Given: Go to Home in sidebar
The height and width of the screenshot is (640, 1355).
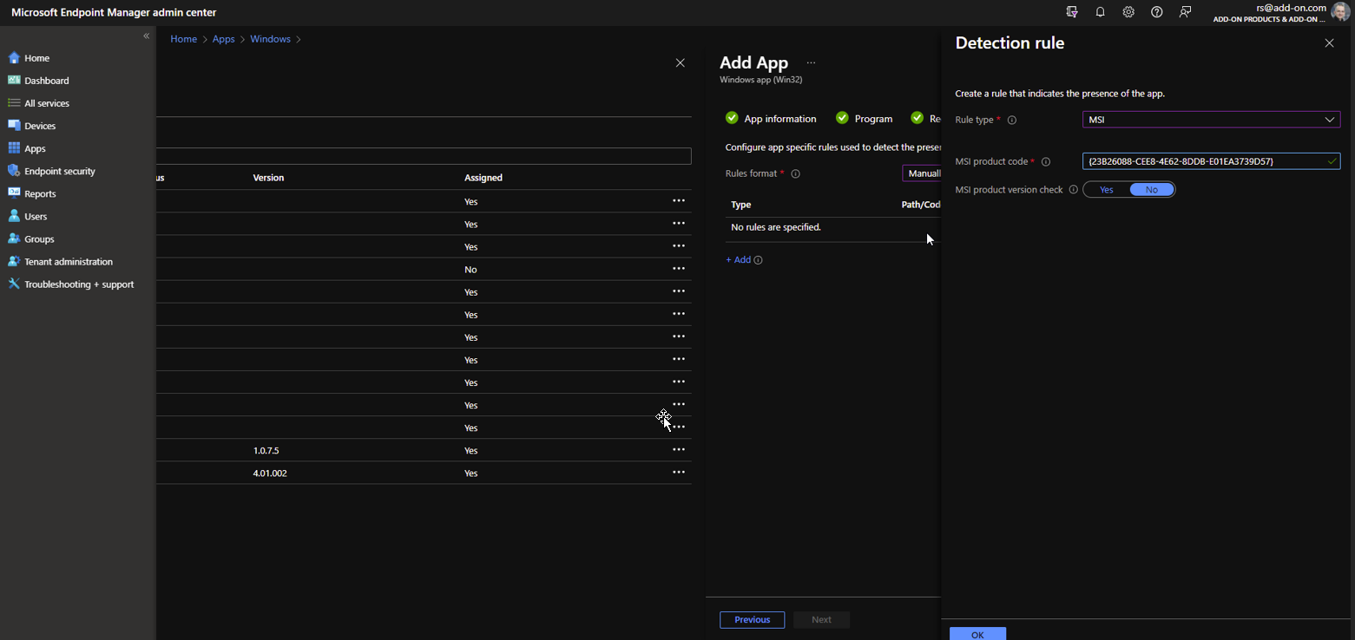Looking at the screenshot, I should coord(36,58).
